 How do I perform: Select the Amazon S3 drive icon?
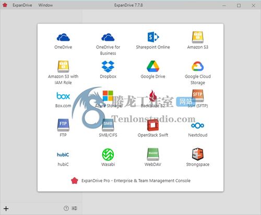198,37
